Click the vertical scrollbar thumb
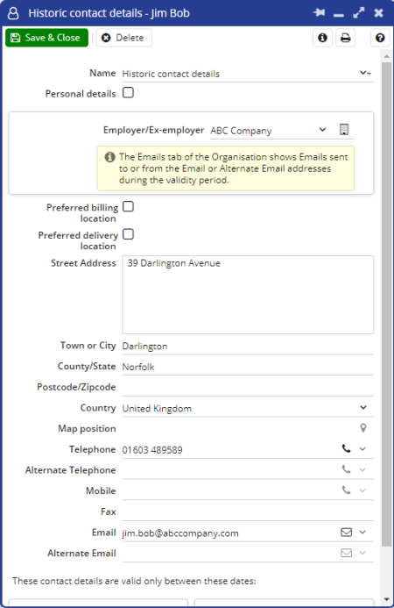The height and width of the screenshot is (608, 394). pos(386,304)
